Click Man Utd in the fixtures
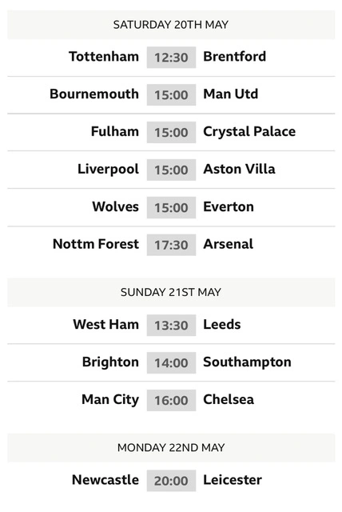This screenshot has height=512, width=342. pyautogui.click(x=230, y=94)
